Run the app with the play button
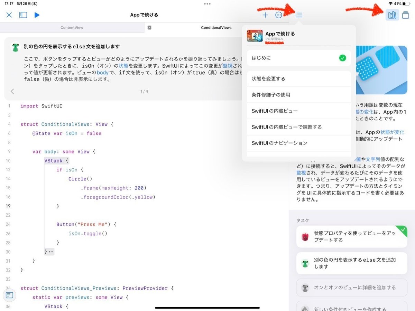The image size is (415, 311). point(37,15)
